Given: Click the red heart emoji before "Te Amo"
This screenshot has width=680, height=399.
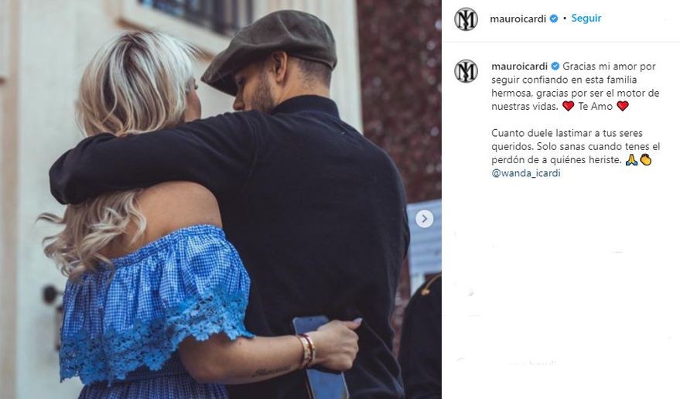Looking at the screenshot, I should pos(568,106).
